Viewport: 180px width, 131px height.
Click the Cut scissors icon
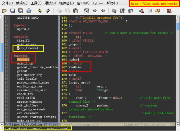[59, 11]
